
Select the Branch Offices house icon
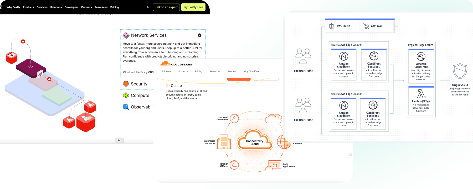(x=234, y=165)
